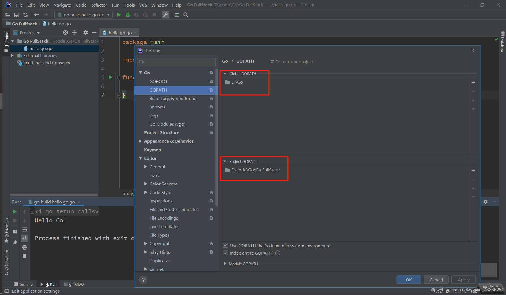This screenshot has height=295, width=506.
Task: Click the Search Everywhere magnifier icon
Action: coord(186,15)
